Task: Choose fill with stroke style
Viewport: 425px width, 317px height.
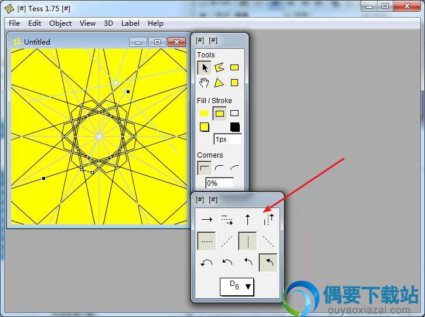Action: click(220, 114)
